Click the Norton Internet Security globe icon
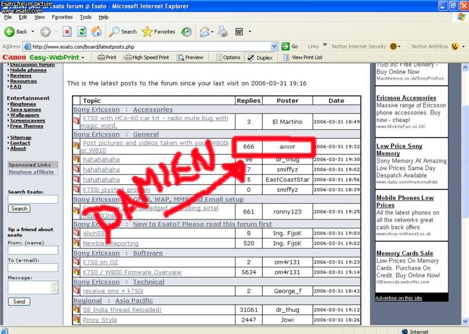 393,46
